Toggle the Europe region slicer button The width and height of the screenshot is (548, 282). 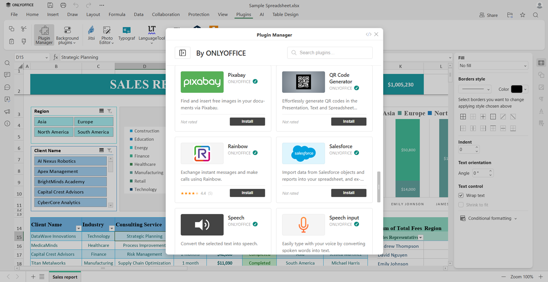94,122
